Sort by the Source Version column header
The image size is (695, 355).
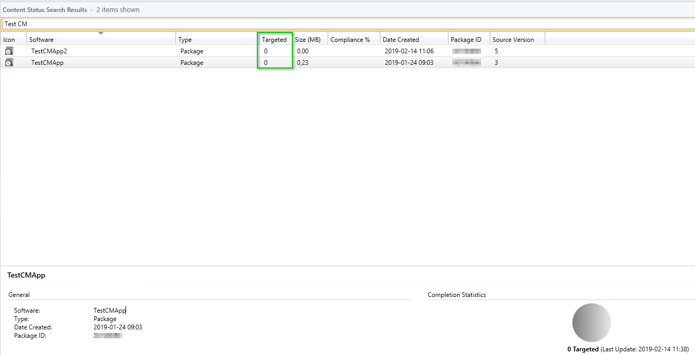(513, 40)
